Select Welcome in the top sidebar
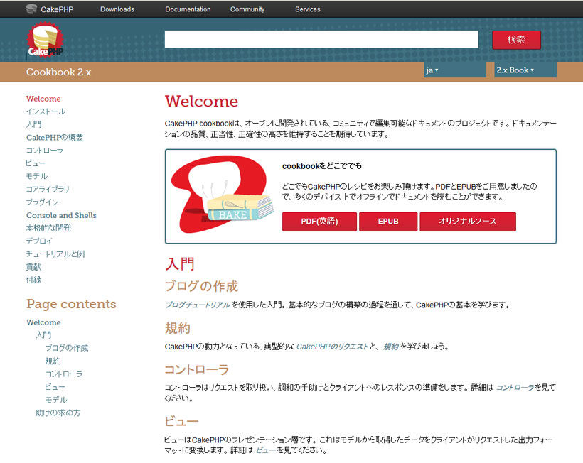 43,99
